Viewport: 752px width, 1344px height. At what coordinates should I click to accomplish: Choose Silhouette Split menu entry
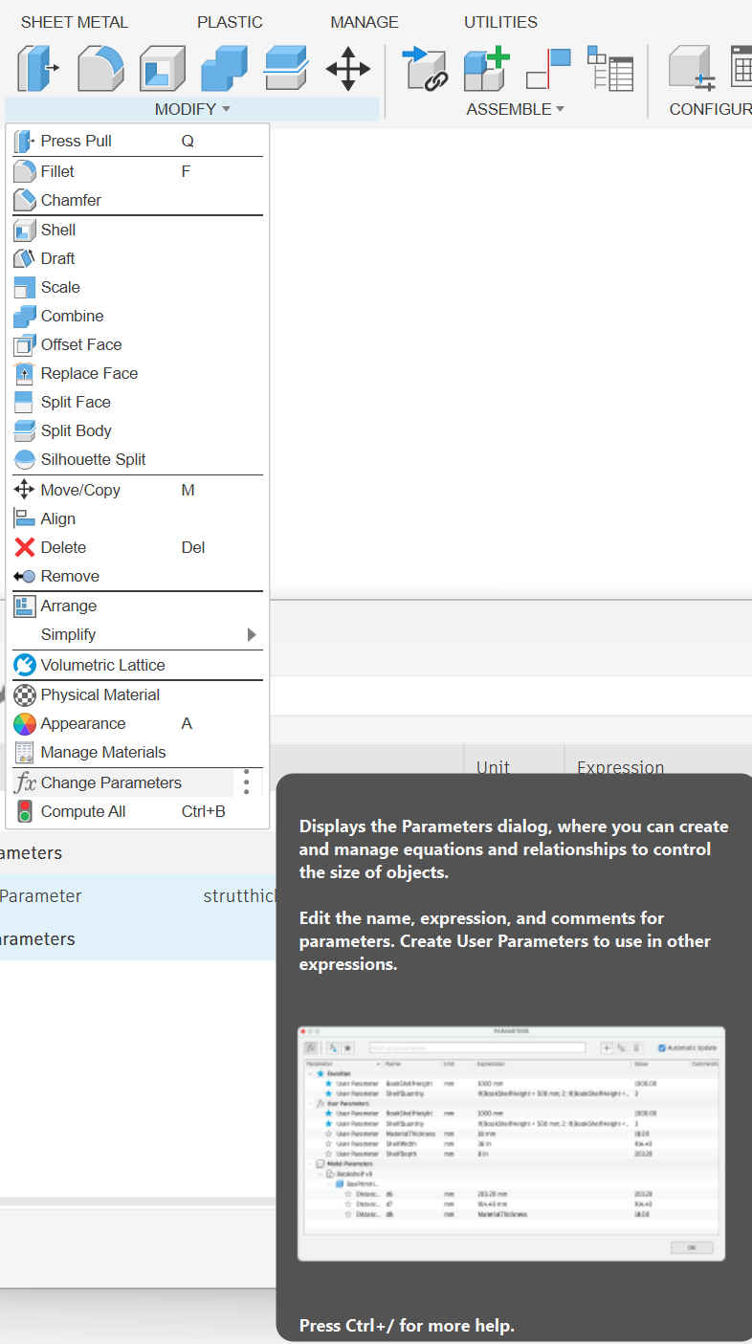tap(138, 459)
